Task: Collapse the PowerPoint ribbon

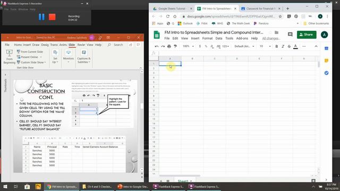Action: coord(140,68)
